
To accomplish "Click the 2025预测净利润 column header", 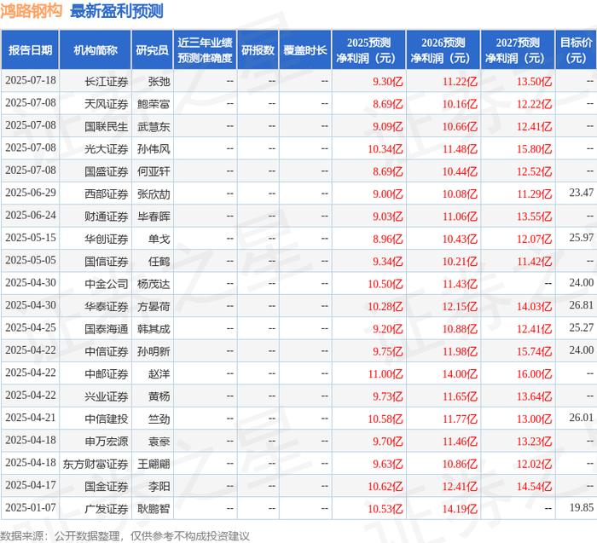I will (368, 49).
